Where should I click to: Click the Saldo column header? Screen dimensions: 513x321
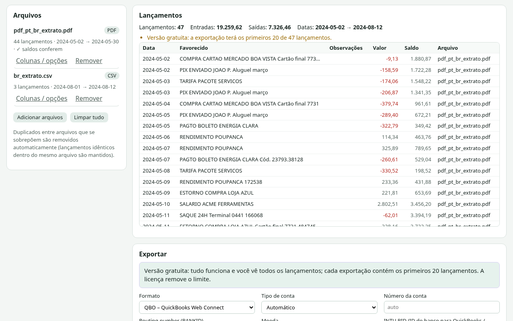click(412, 48)
